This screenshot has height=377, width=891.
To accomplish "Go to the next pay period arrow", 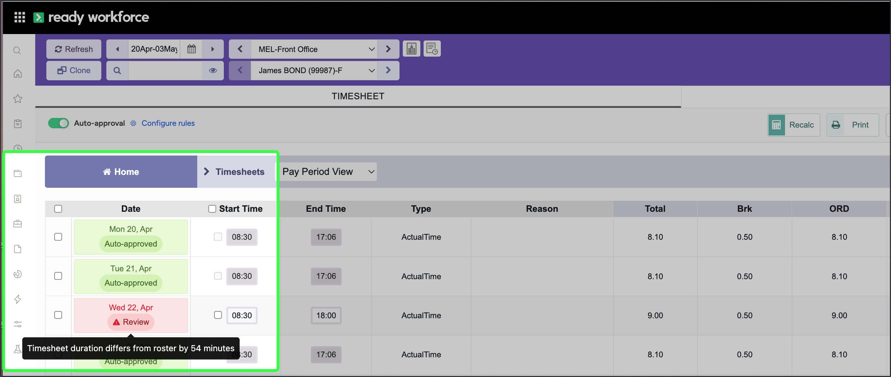I will tap(213, 49).
